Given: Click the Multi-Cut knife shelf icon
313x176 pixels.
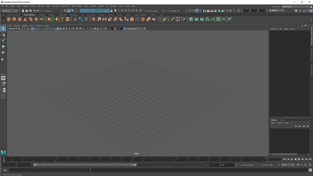Looking at the screenshot, I should tap(172, 19).
